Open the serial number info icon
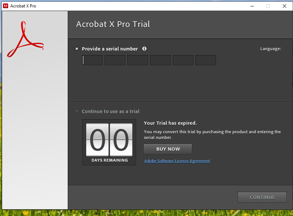293x216 pixels. [144, 49]
